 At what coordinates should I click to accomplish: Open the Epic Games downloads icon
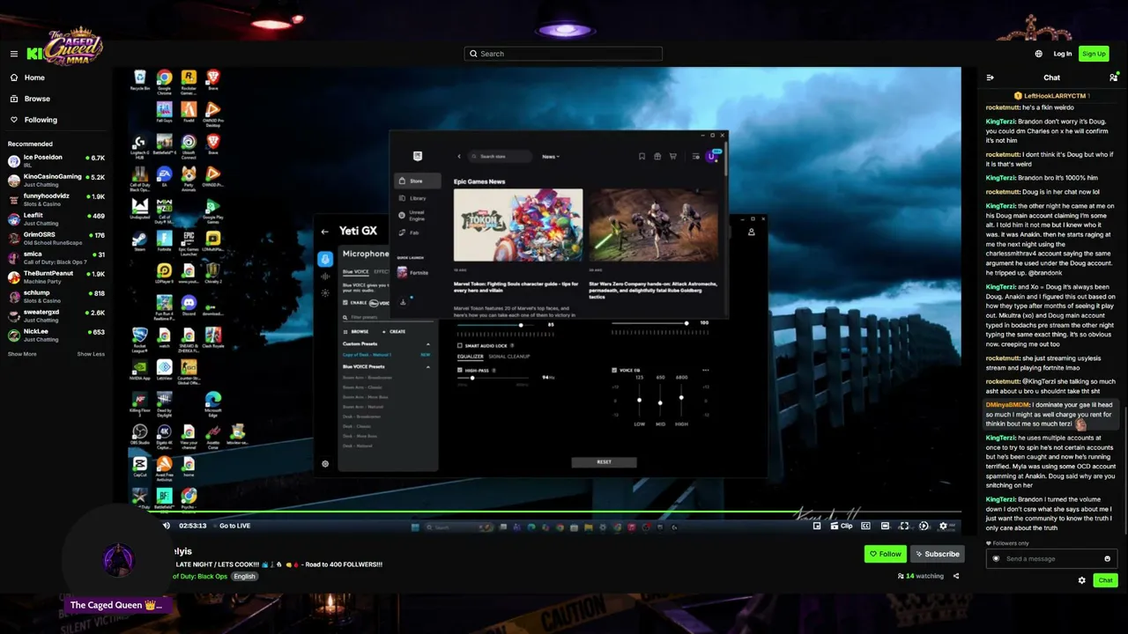403,302
